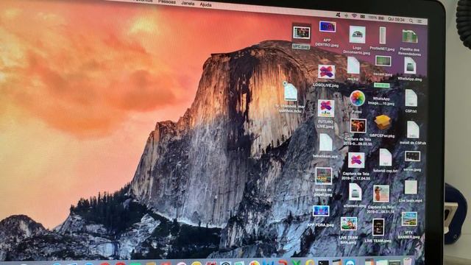
Task: Open the Fotos app icon
Action: point(357,98)
